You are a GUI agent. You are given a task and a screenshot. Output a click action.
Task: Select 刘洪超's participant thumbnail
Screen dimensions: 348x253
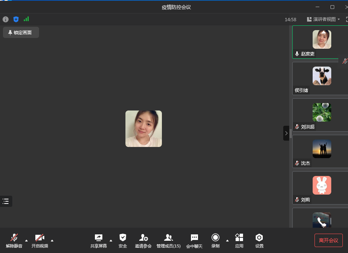321,114
